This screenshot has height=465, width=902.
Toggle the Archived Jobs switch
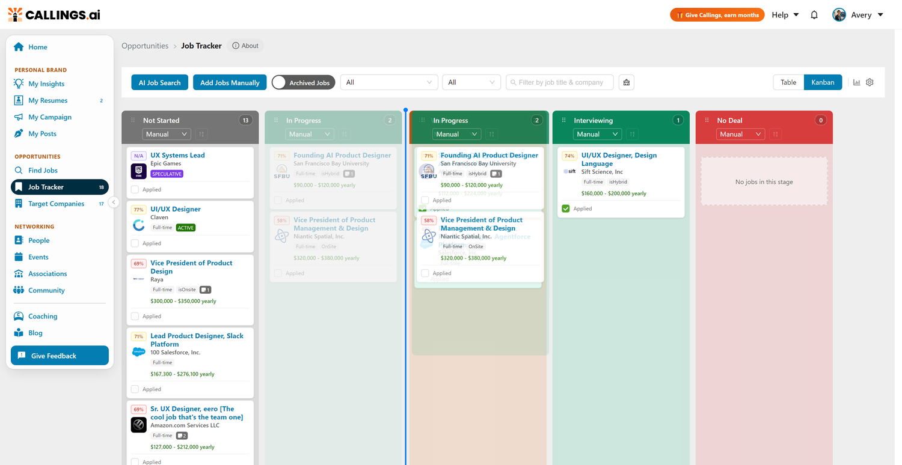[302, 82]
